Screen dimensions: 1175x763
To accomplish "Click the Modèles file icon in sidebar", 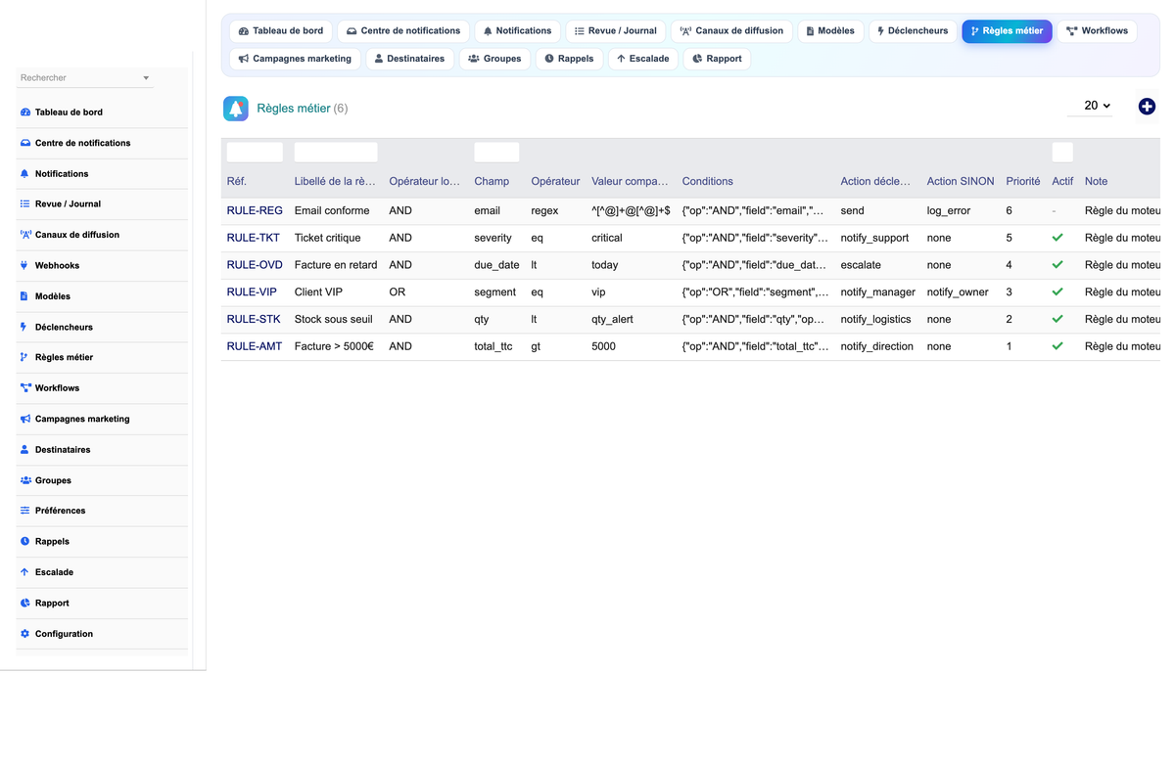I will point(25,296).
